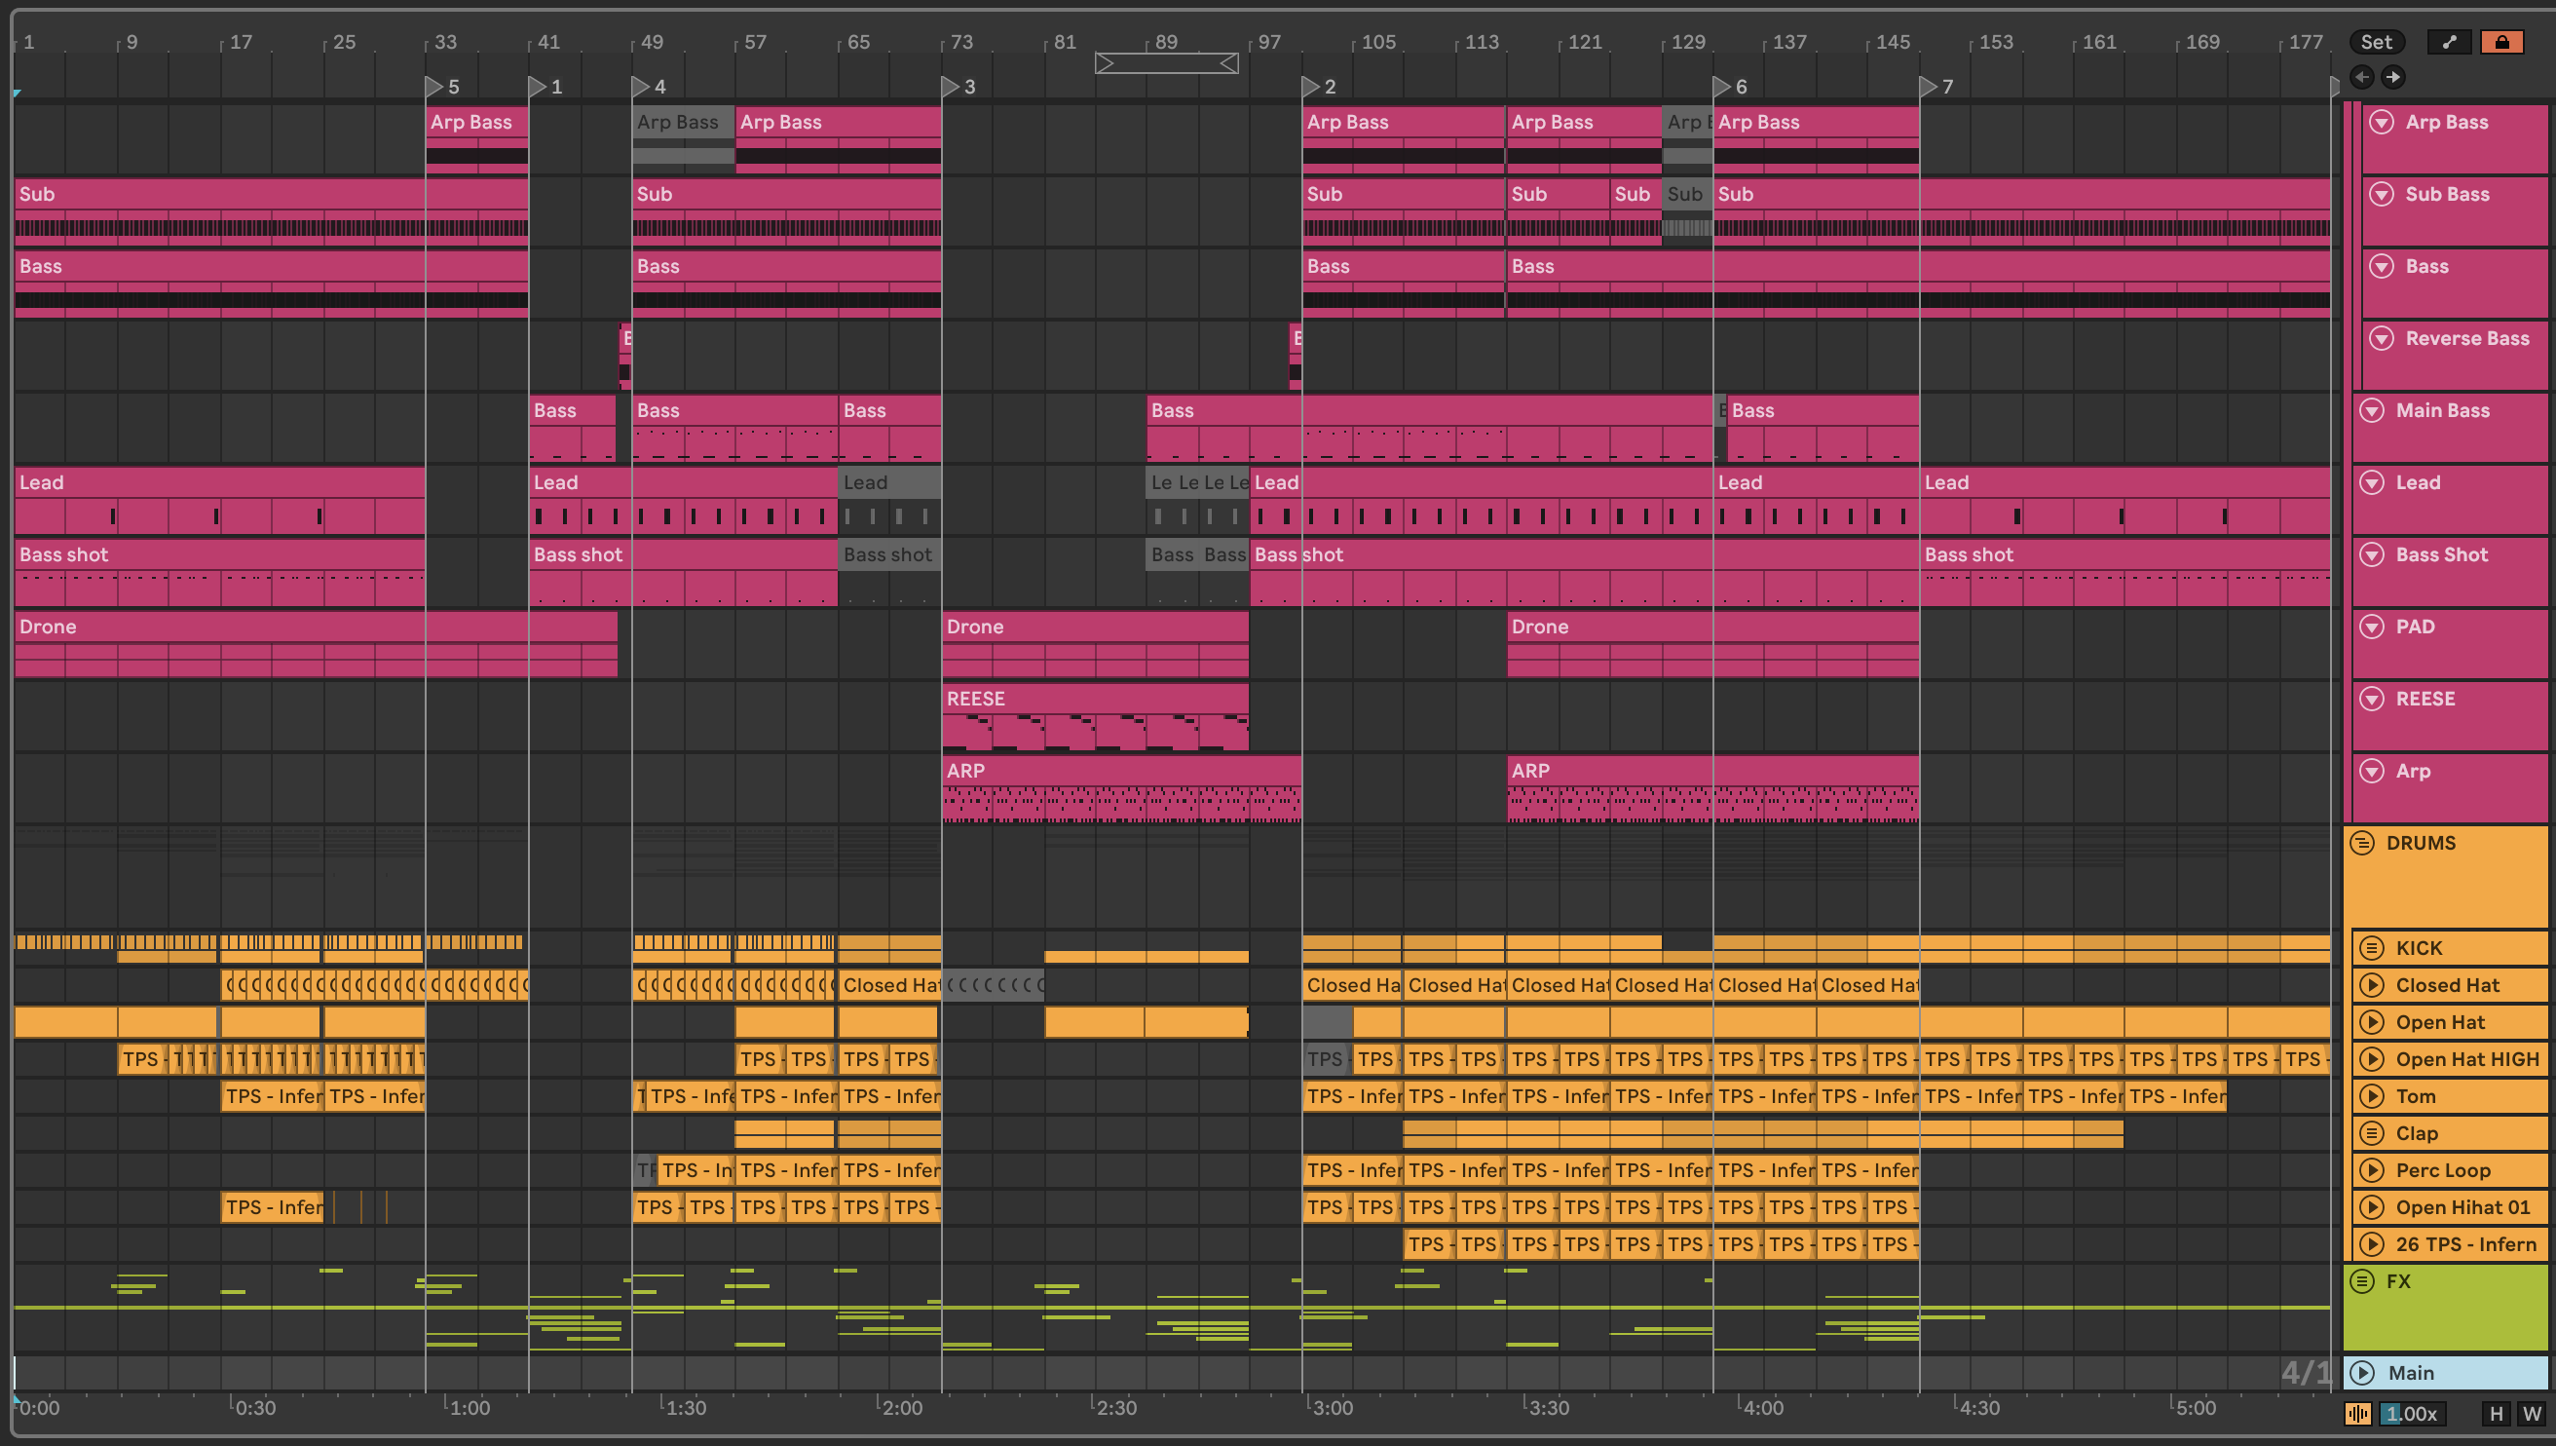
Task: Select the first TPS - Infer clip on Tom track
Action: (x=271, y=1096)
